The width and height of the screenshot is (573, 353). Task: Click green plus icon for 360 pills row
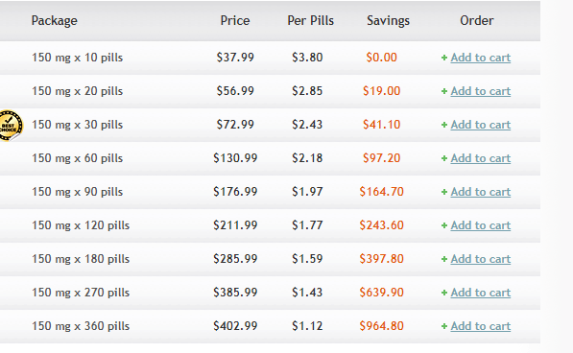click(444, 326)
